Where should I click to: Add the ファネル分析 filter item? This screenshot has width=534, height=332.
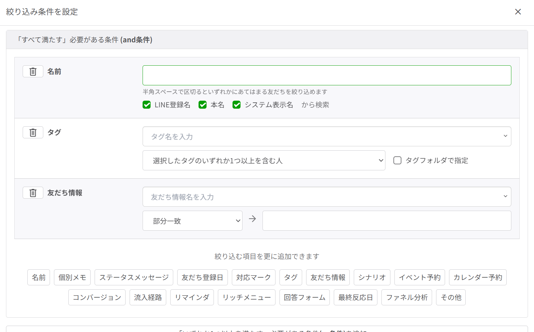[406, 298]
